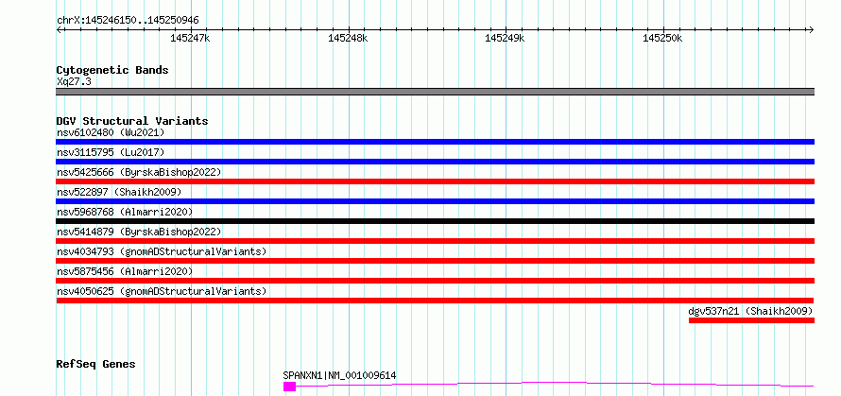Click the red bar for nsv5425666
841x396 pixels.
[436, 181]
